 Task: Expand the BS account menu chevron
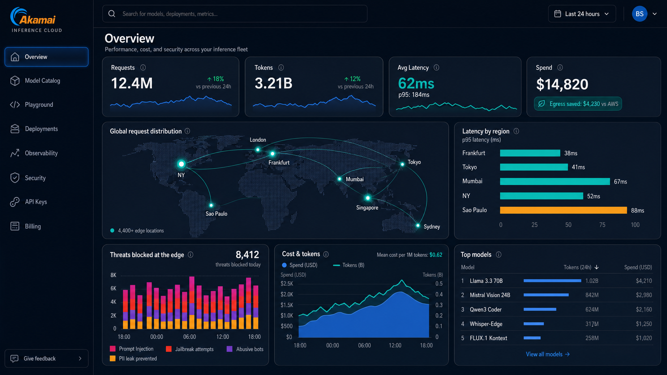point(654,14)
